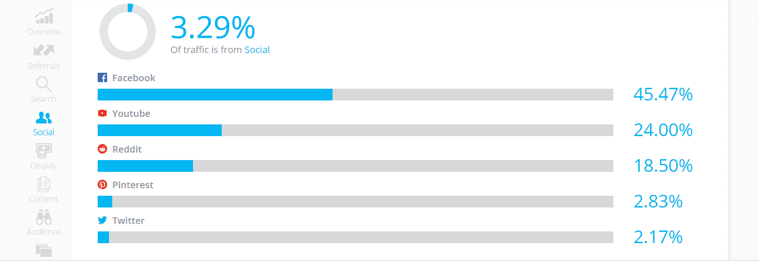Open the Overview chart icon
The height and width of the screenshot is (261, 759).
44,16
